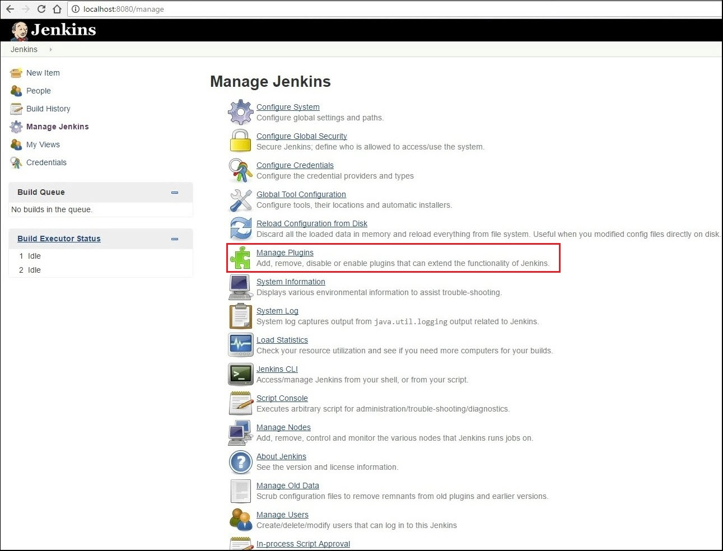Click executor row '2 Idle'
This screenshot has height=551, width=723.
pyautogui.click(x=101, y=270)
